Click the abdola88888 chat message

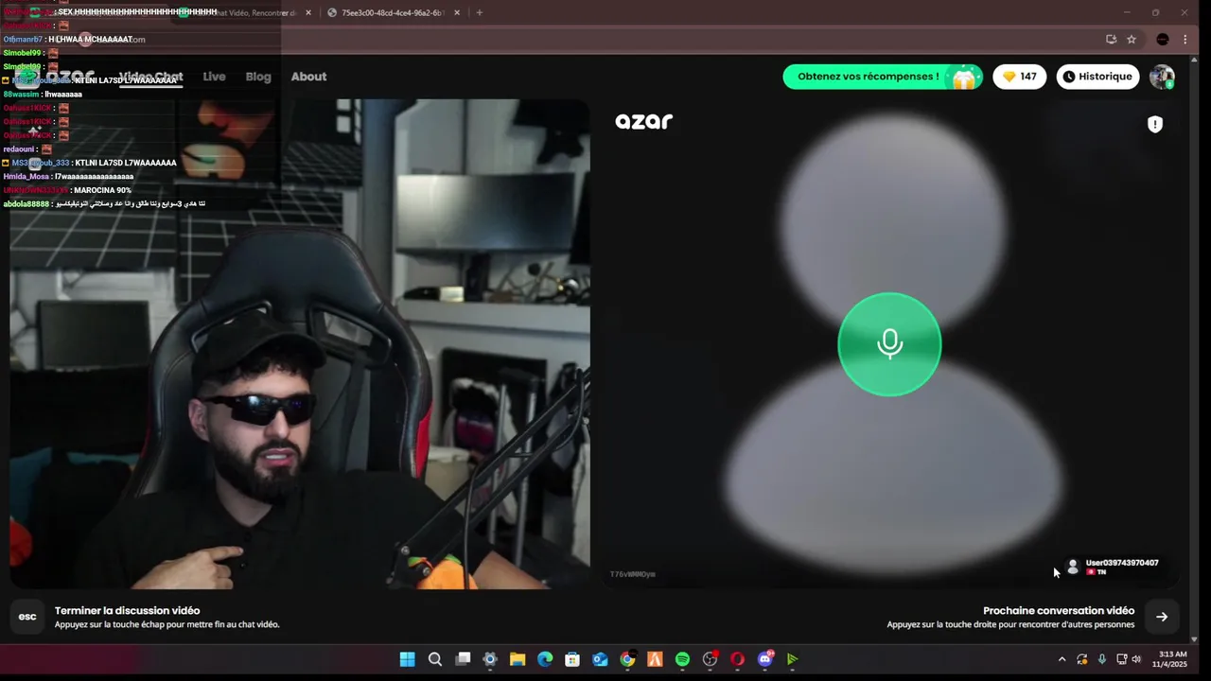click(x=104, y=203)
